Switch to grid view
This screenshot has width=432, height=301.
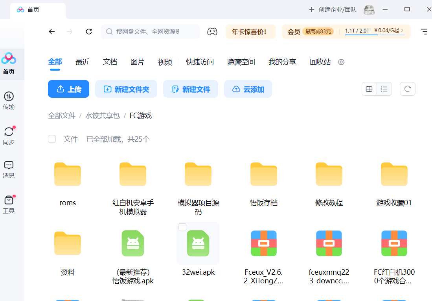tap(369, 89)
